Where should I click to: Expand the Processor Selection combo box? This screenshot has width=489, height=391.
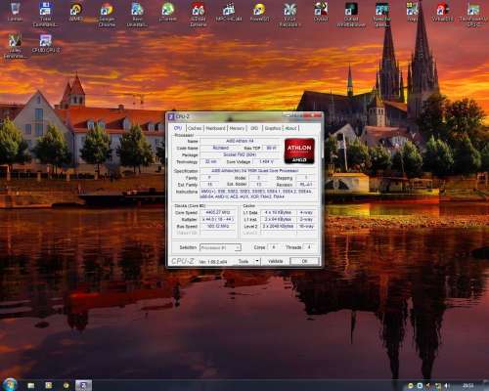tap(220, 247)
